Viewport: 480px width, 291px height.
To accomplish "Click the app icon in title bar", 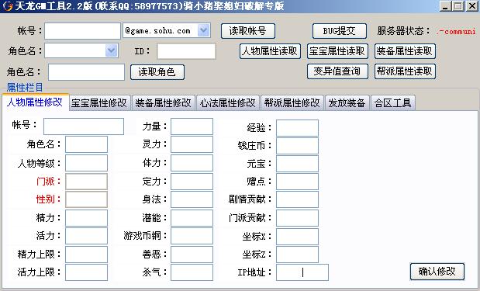I will [x=7, y=6].
